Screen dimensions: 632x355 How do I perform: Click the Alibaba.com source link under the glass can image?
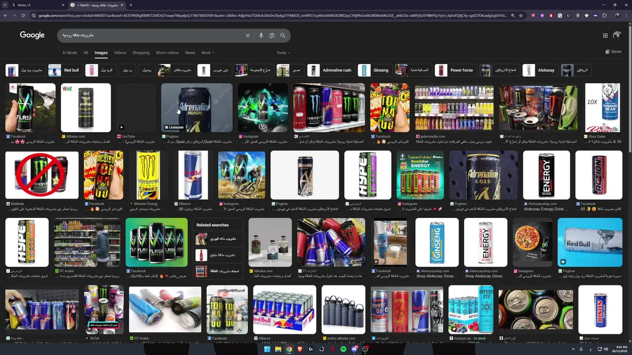click(x=262, y=271)
